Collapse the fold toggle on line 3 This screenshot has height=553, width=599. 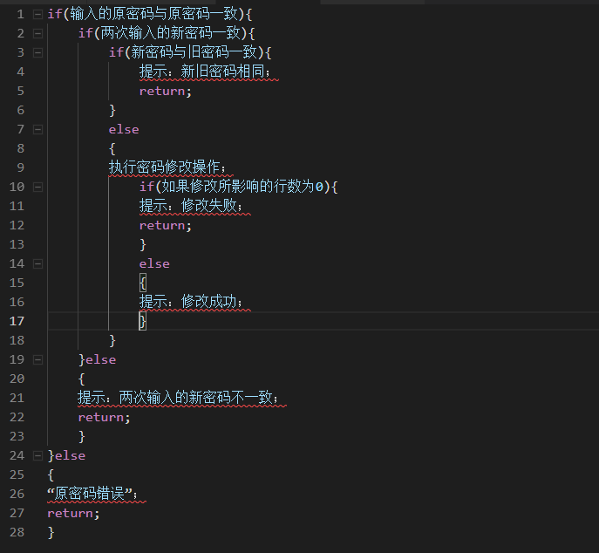[37, 52]
